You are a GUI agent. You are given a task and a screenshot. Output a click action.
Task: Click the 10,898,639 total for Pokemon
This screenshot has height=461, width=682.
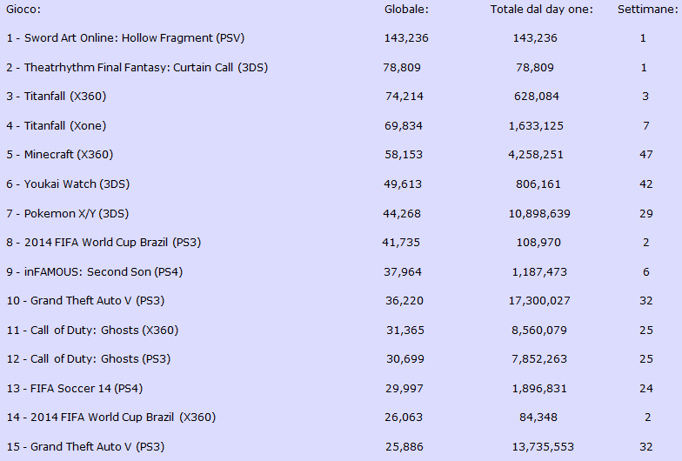click(x=539, y=214)
